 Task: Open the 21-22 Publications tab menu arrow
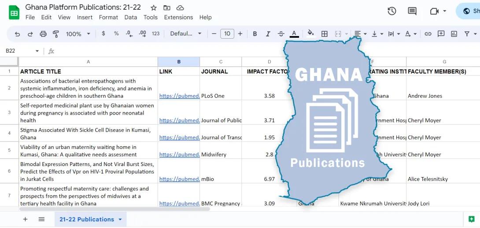[x=120, y=219]
